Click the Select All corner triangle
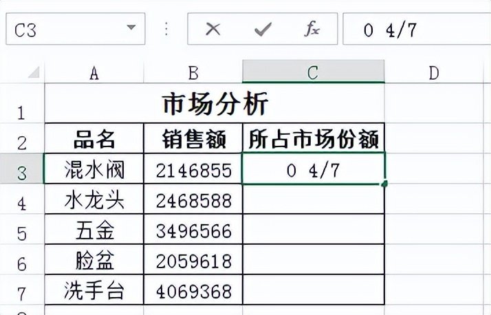The height and width of the screenshot is (315, 491). (x=34, y=72)
